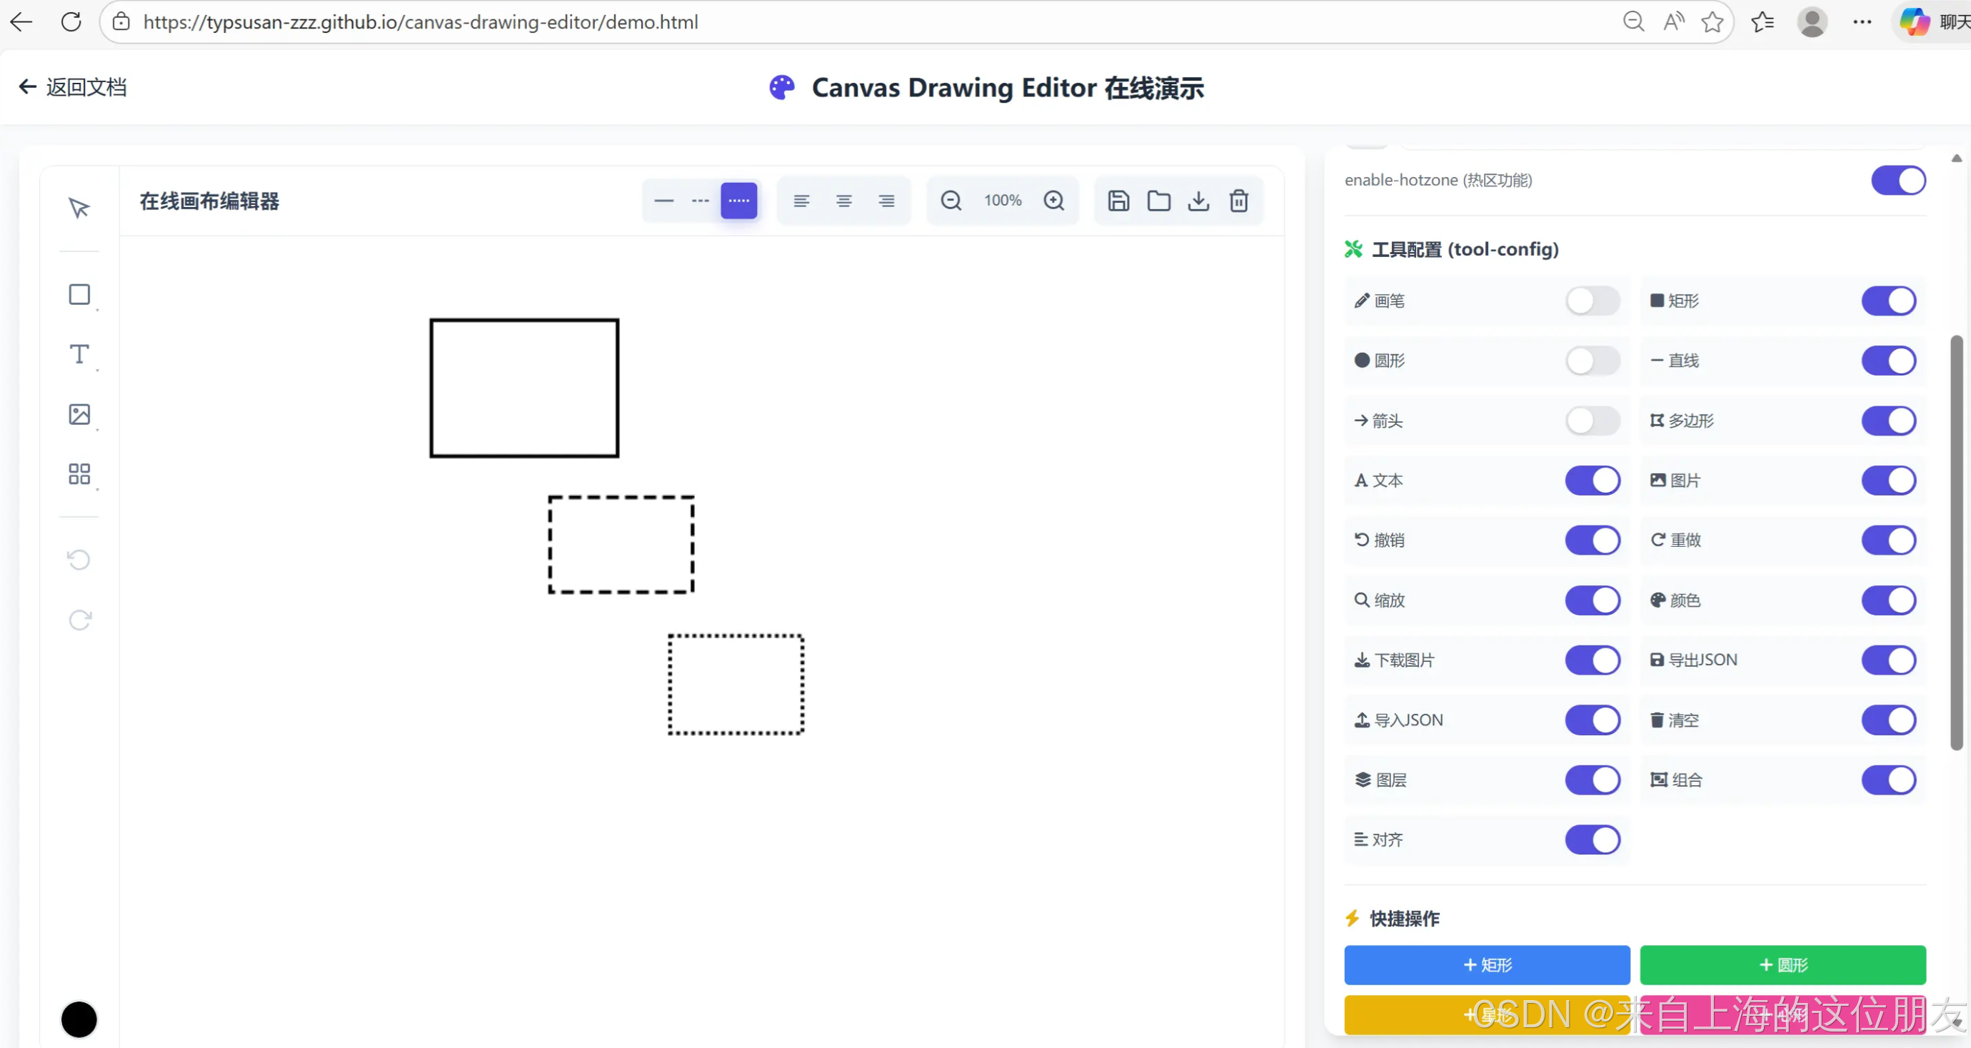Select the dashed line style
The width and height of the screenshot is (1971, 1048).
tap(700, 201)
